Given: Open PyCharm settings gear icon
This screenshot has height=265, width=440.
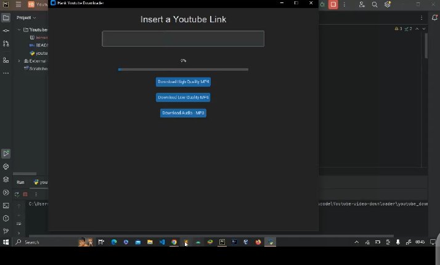Looking at the screenshot, I should click(388, 4).
